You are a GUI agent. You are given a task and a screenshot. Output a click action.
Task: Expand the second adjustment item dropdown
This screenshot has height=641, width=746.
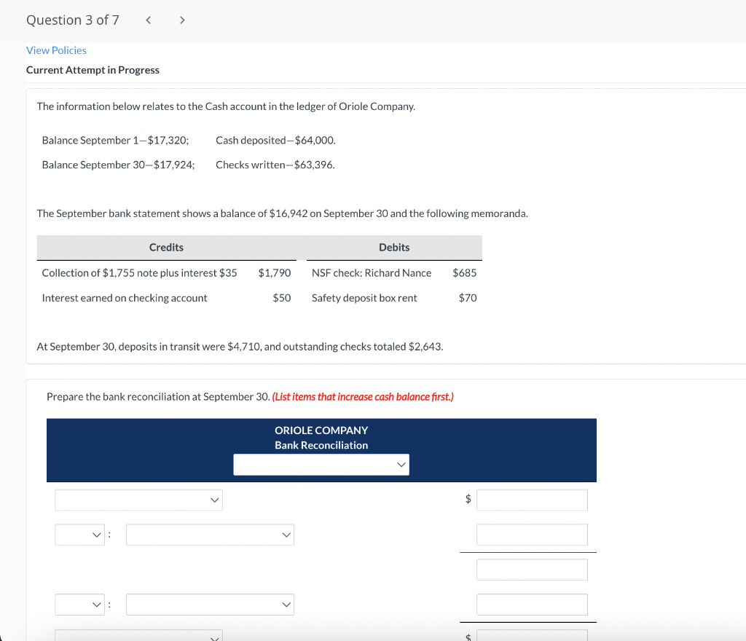(x=210, y=604)
